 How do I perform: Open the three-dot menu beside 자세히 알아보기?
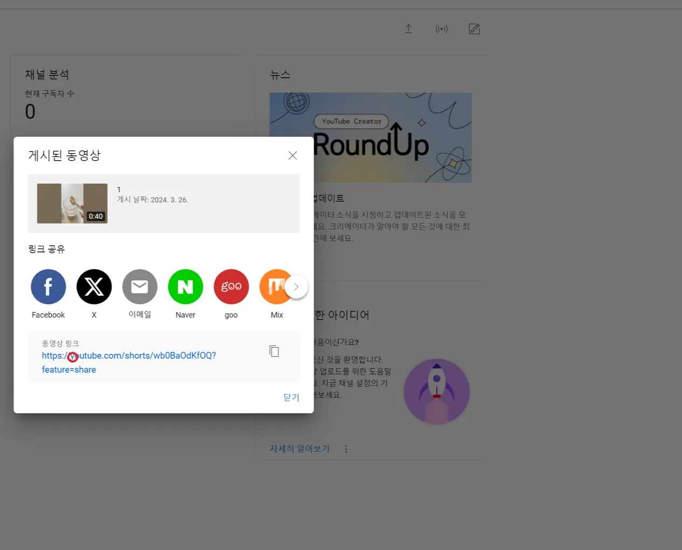point(346,449)
